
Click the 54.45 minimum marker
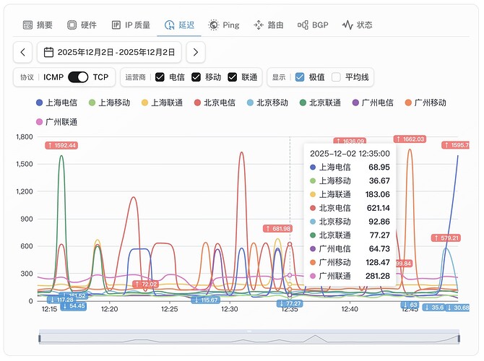[74, 306]
